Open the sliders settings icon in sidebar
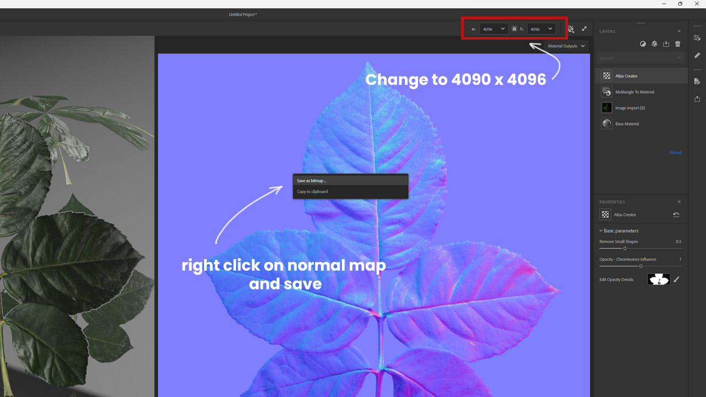Screen dimensions: 706x397 pos(697,38)
